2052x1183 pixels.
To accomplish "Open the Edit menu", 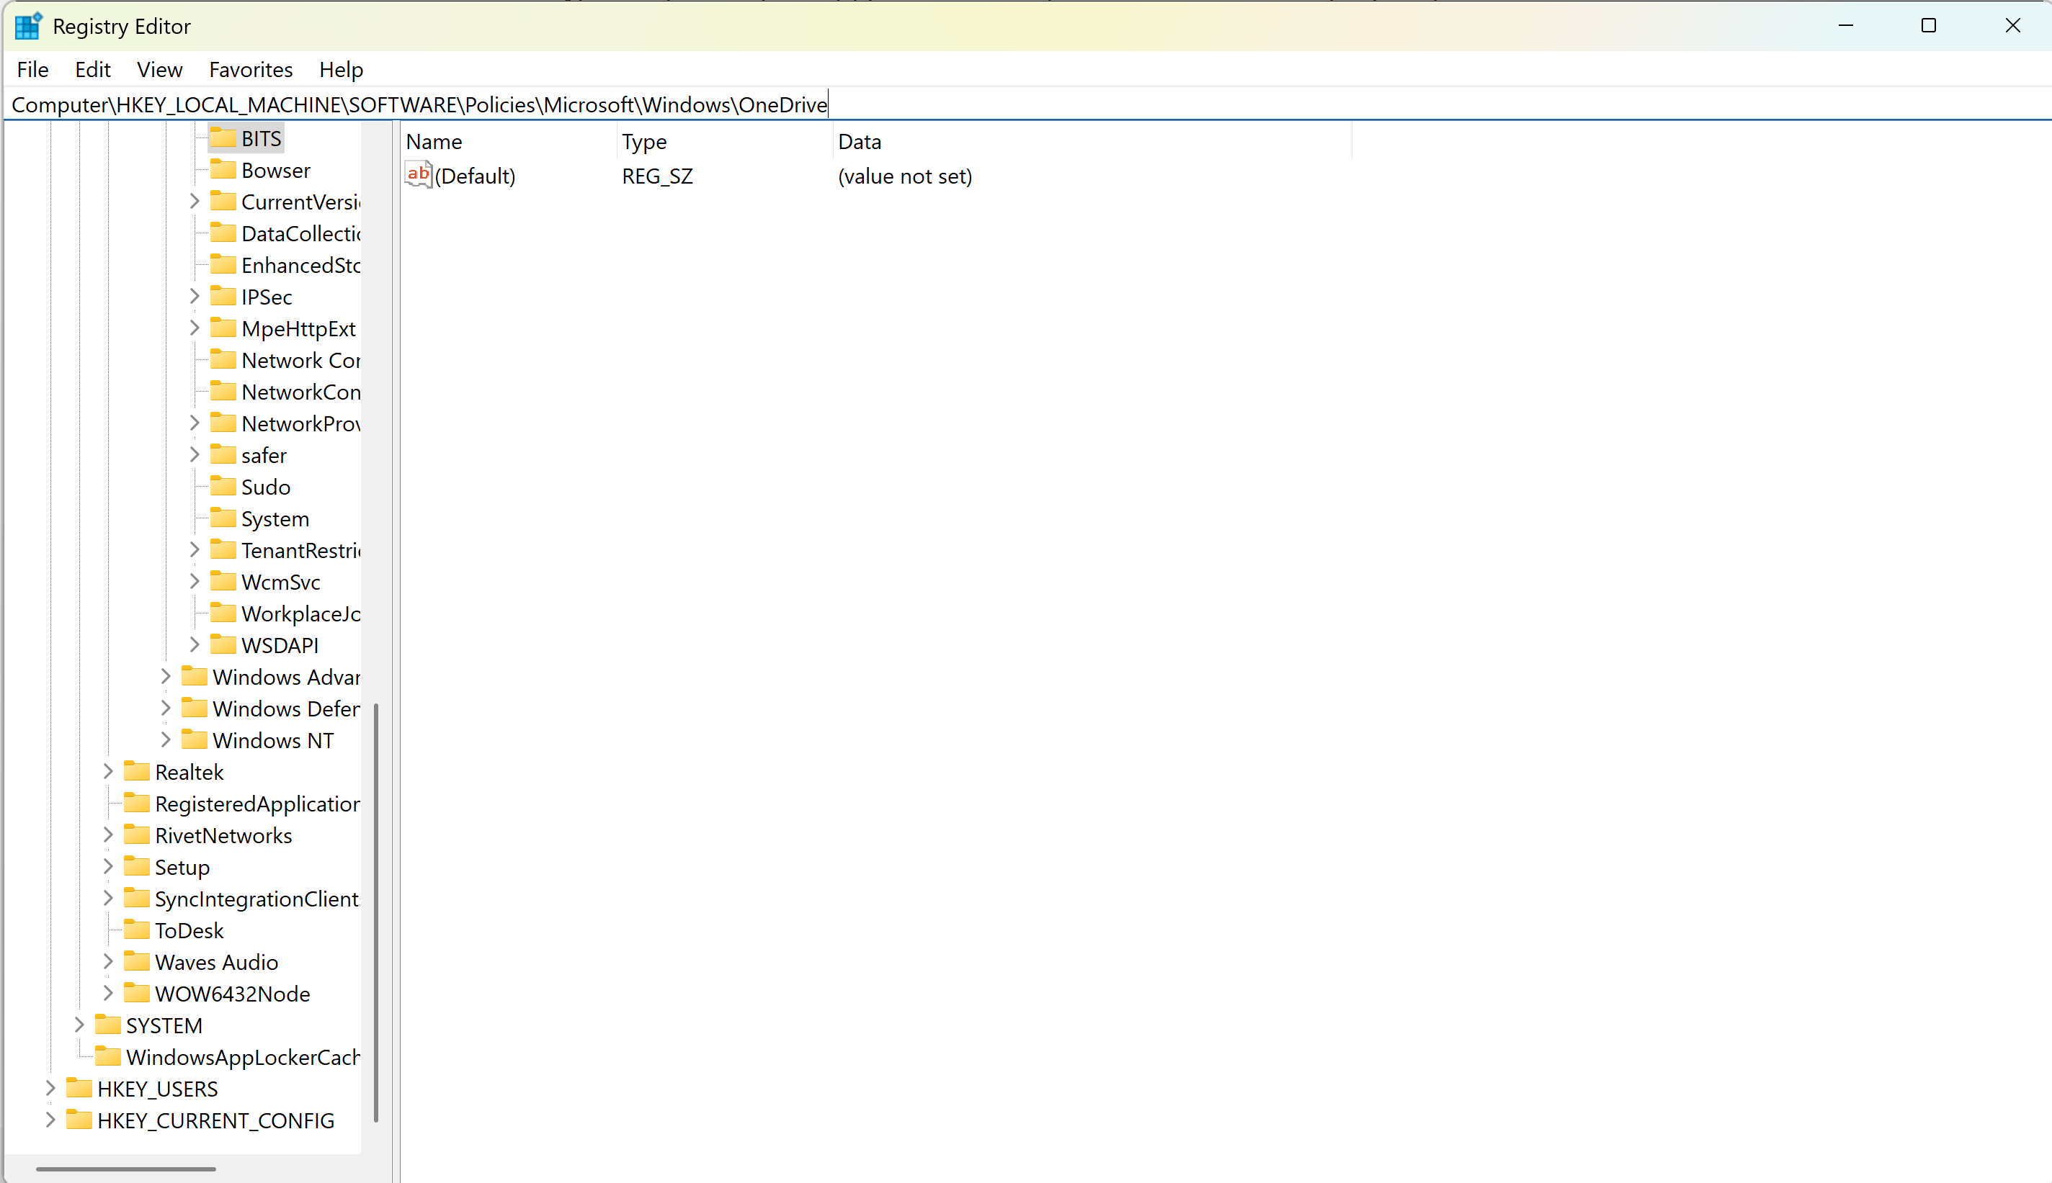I will click(x=93, y=70).
